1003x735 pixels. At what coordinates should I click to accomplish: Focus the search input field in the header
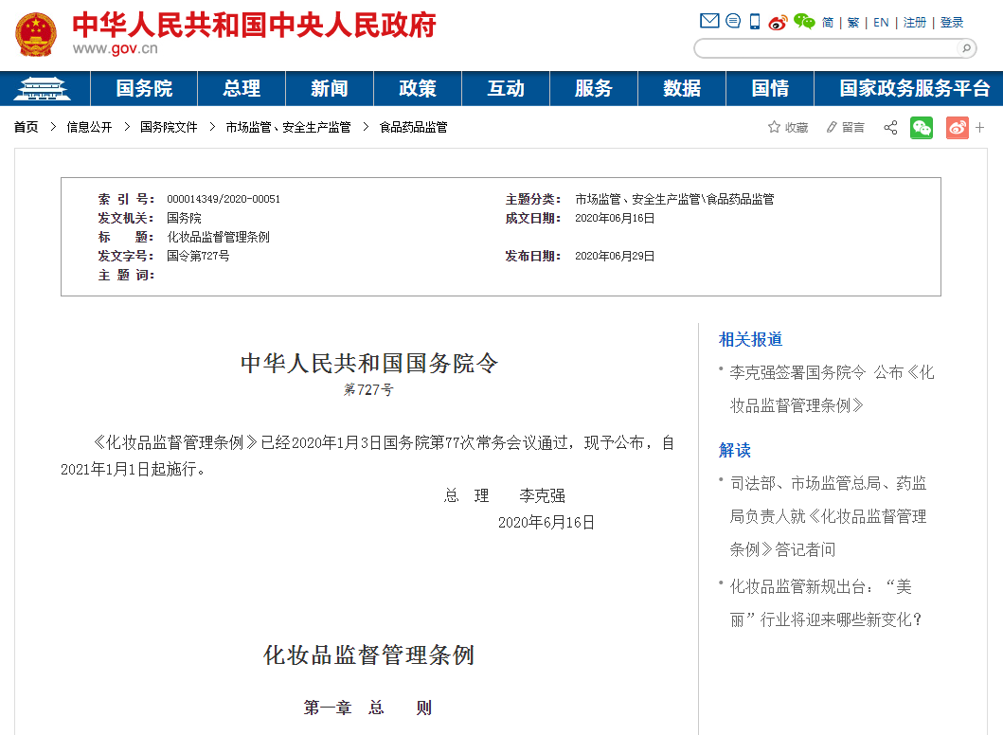click(x=824, y=48)
